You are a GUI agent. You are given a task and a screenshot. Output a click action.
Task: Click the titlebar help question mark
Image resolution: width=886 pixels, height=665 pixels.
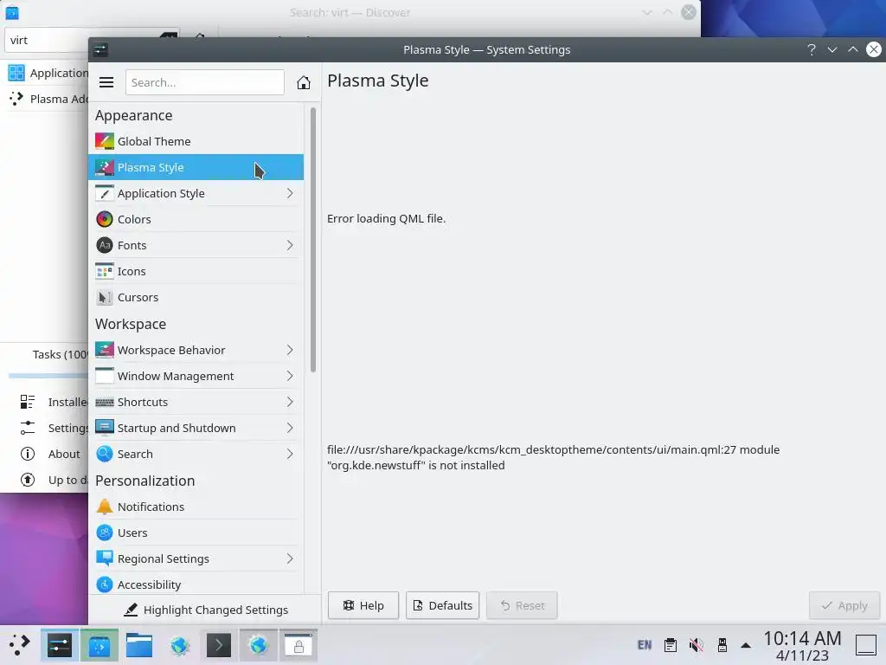point(812,49)
